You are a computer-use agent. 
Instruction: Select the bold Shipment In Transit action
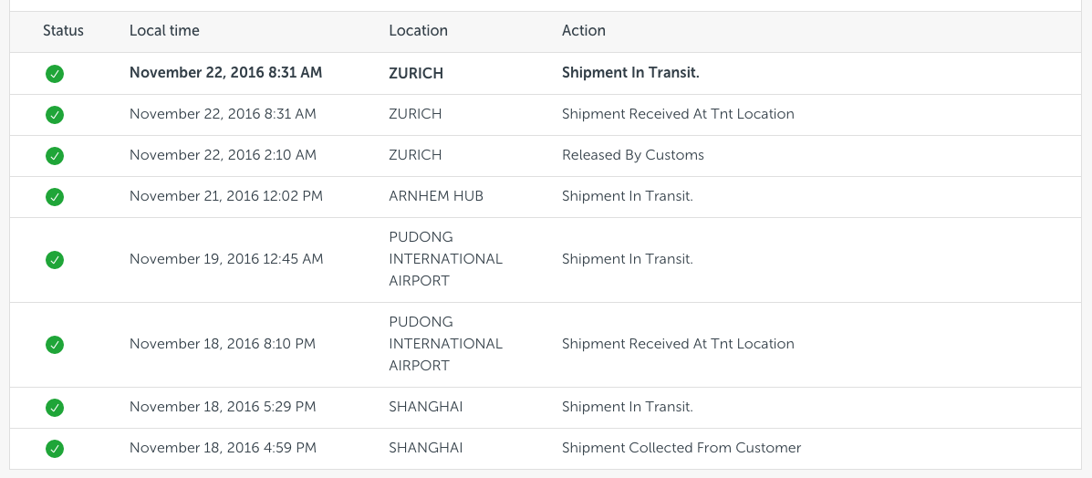(630, 72)
